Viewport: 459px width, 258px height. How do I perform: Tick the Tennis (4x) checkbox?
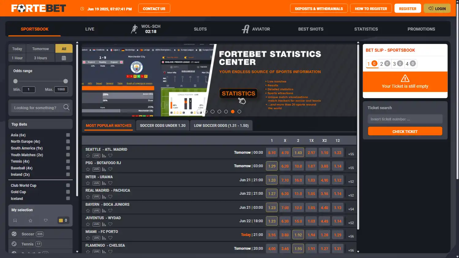(x=68, y=161)
